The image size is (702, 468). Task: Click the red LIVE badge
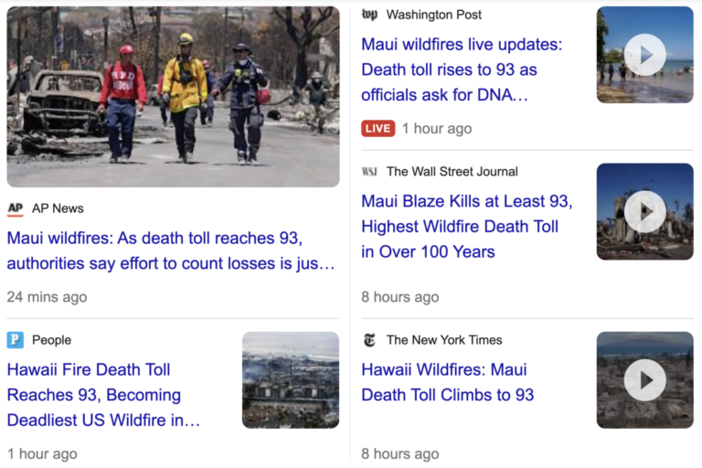pyautogui.click(x=378, y=129)
